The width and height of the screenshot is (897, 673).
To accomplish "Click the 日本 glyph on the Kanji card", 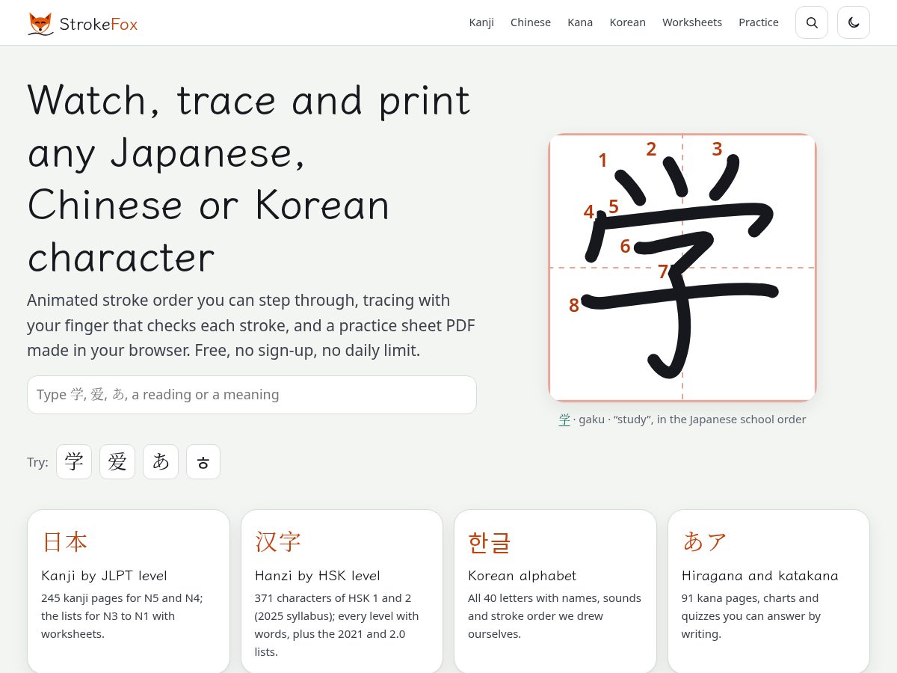I will (65, 541).
